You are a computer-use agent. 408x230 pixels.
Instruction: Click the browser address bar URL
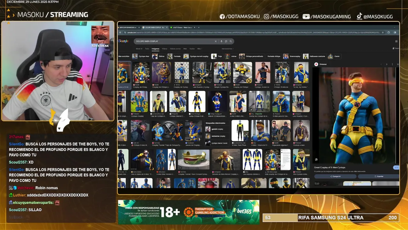click(252, 32)
